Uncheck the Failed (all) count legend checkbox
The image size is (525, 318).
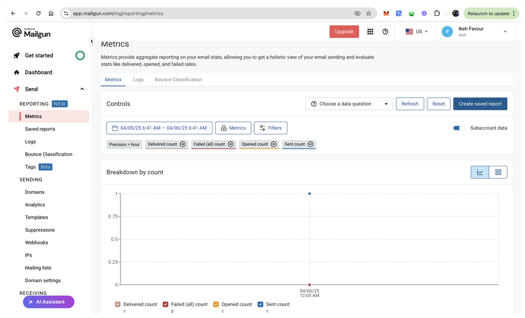tap(165, 304)
